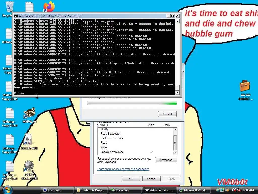The image size is (258, 194).
Task: Click the 8:31 AM taskbar clock
Action: pos(248,190)
